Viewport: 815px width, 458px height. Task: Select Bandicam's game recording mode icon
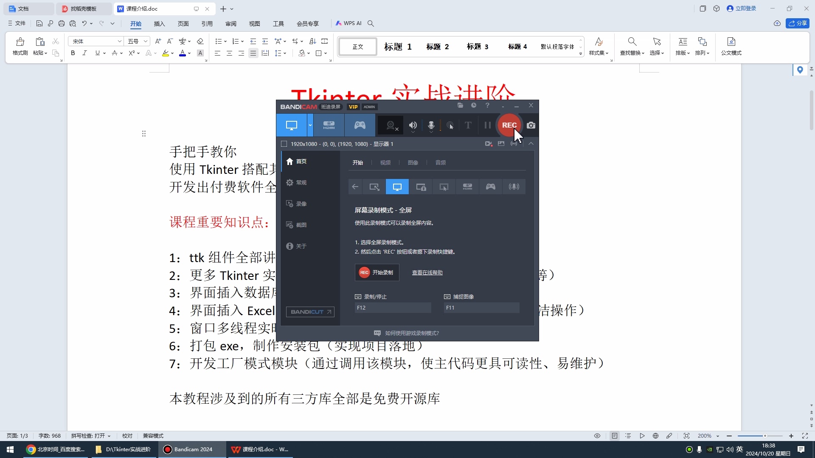click(x=360, y=125)
